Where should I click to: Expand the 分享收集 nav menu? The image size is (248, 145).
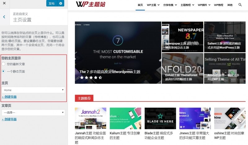coord(170,5)
